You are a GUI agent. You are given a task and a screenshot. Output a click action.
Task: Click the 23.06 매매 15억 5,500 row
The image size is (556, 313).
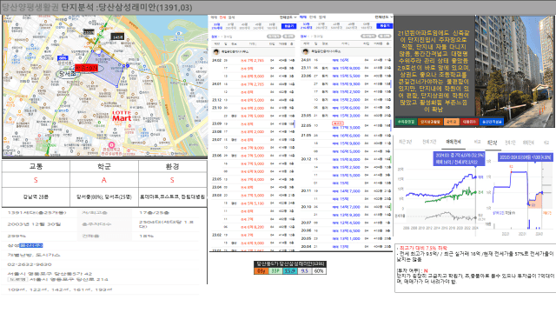(346, 76)
